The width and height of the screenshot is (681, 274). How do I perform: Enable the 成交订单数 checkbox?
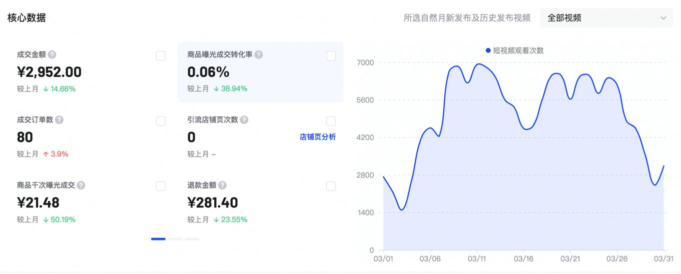point(161,121)
